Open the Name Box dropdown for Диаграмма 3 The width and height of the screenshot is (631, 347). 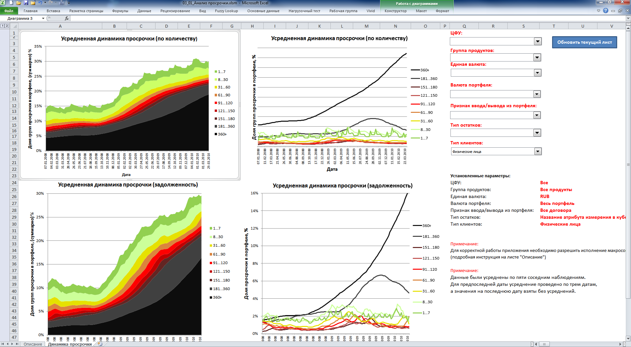tap(43, 18)
